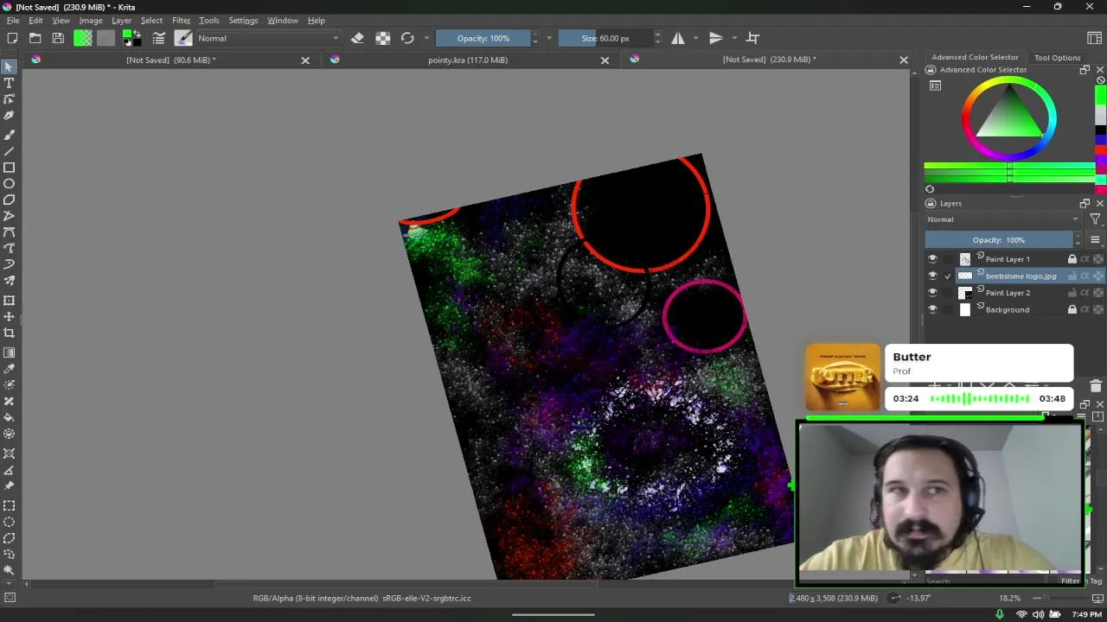This screenshot has height=622, width=1107.
Task: Open brush settings editor
Action: point(158,38)
